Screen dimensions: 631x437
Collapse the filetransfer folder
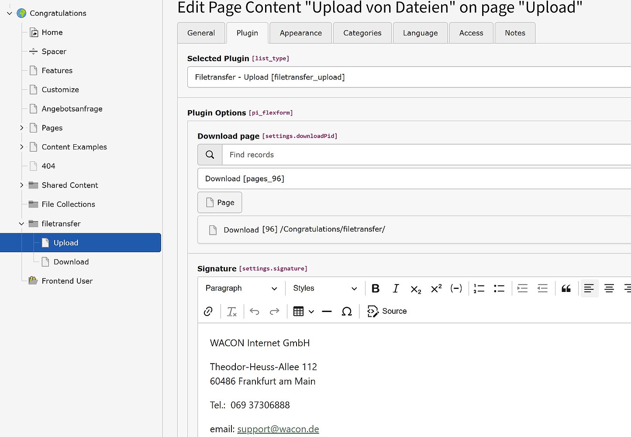click(x=21, y=224)
